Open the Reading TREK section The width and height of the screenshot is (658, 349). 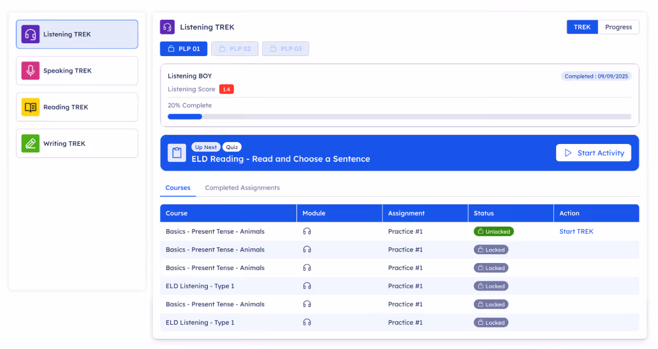pyautogui.click(x=77, y=107)
